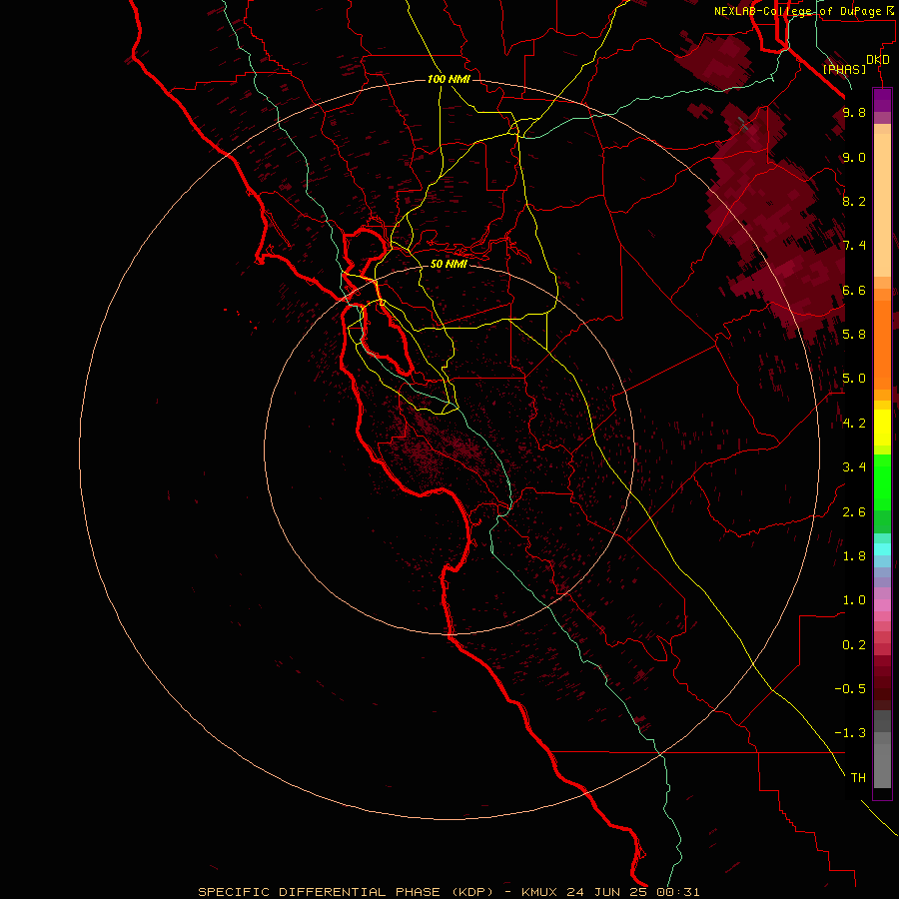This screenshot has height=899, width=899.
Task: Click the TH threshold legend label
Action: pos(858,778)
